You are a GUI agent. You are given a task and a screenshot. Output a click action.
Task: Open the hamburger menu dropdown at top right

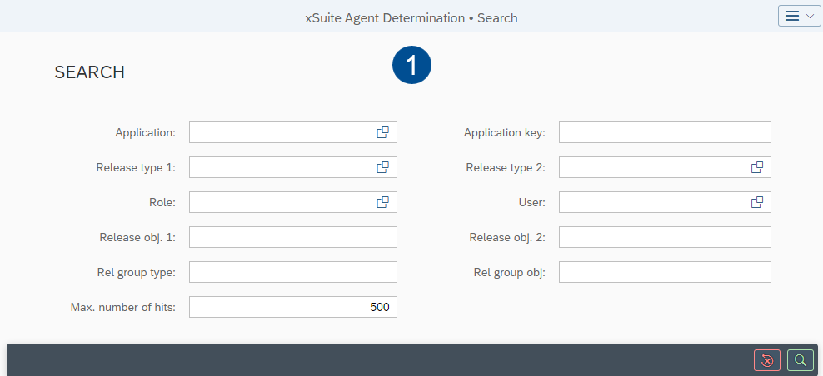(799, 17)
